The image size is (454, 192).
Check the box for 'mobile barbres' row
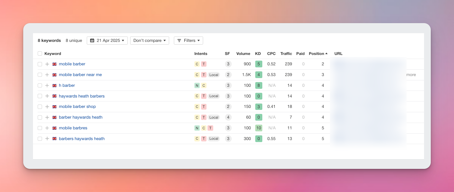[40, 128]
